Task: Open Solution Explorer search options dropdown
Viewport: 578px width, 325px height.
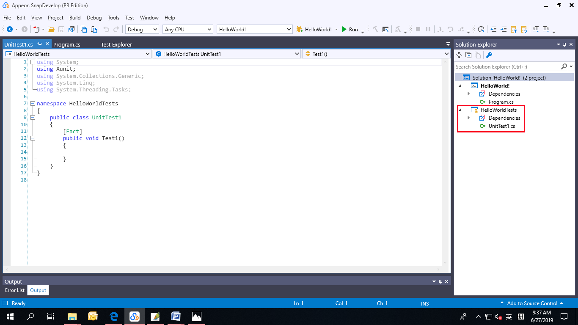Action: (571, 66)
